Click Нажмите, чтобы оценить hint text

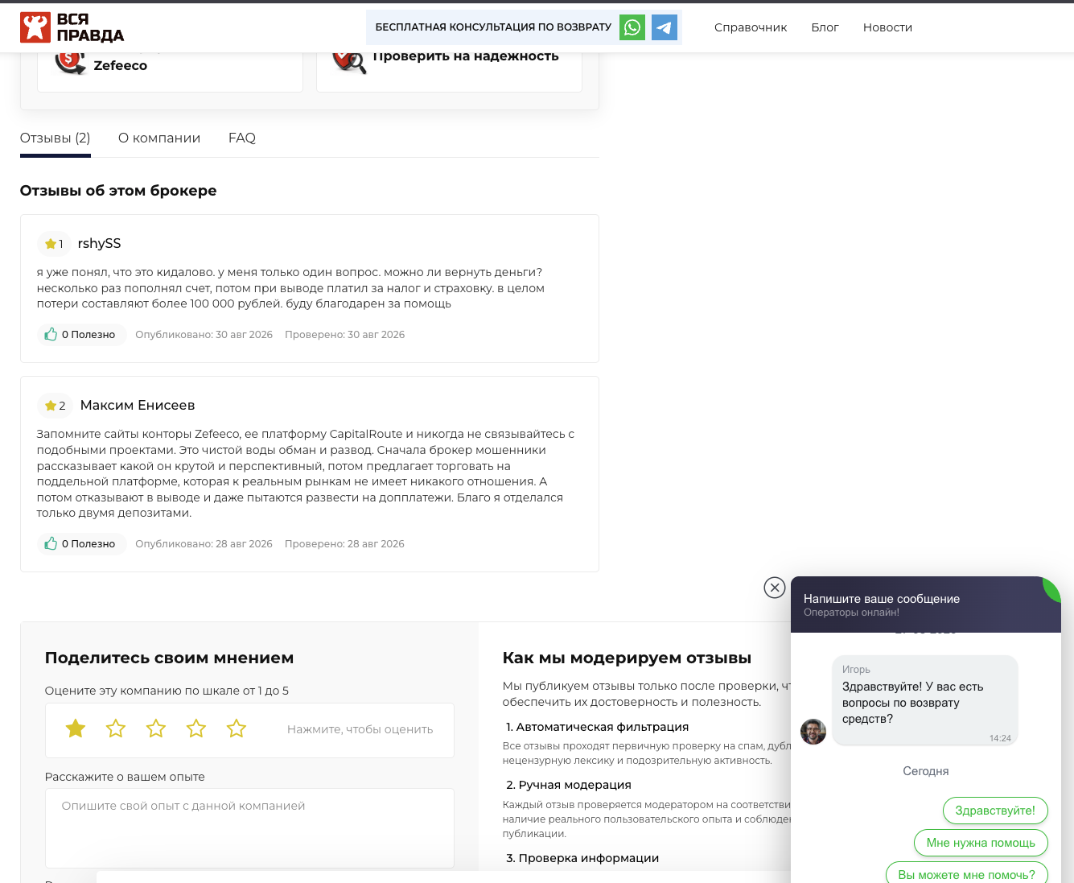(360, 729)
